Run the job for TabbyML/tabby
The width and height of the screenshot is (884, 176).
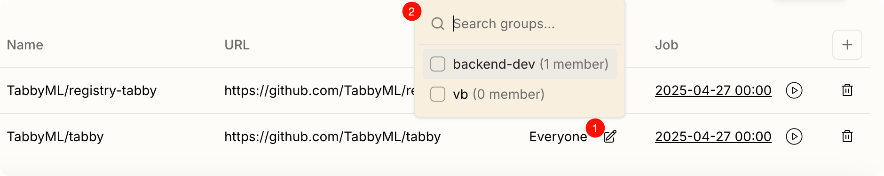pos(794,136)
